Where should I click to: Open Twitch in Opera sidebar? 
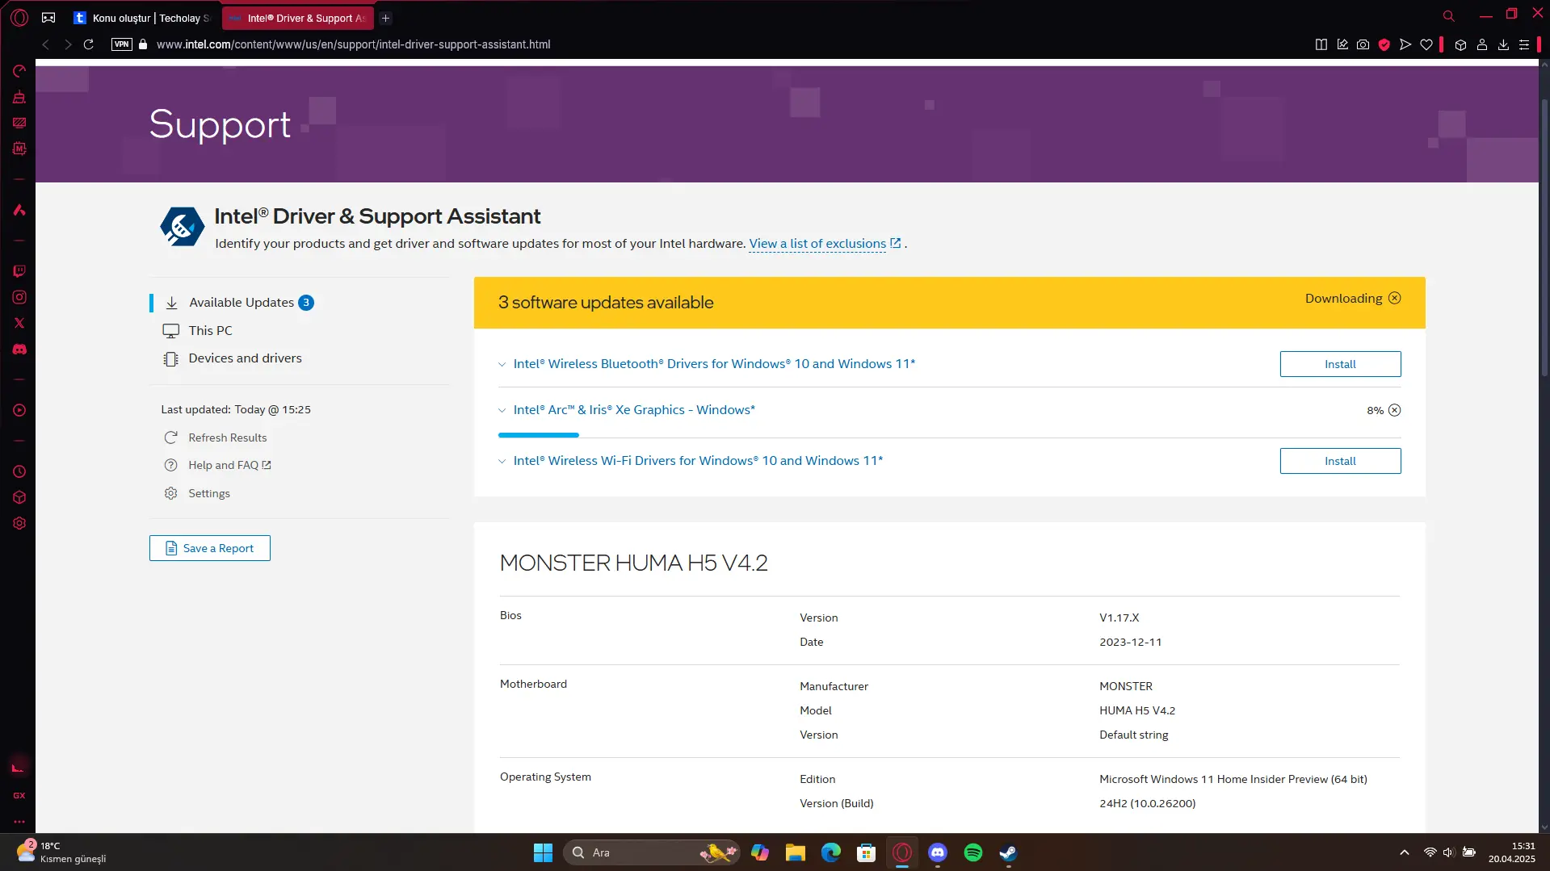19,271
